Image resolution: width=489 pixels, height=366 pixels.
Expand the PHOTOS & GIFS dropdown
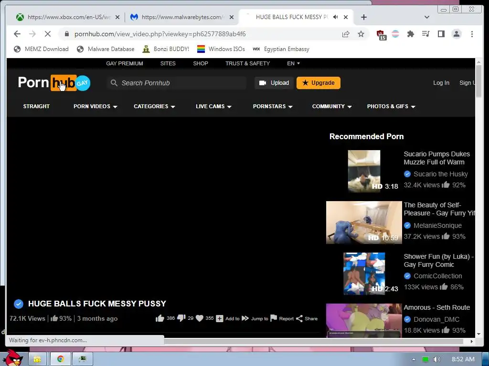(391, 106)
